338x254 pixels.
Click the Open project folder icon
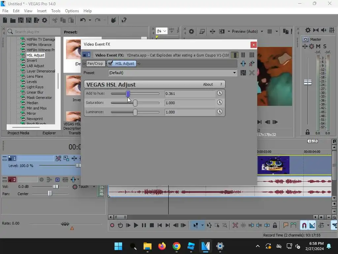[13, 20]
